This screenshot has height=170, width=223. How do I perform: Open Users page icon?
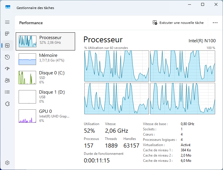pyautogui.click(x=7, y=80)
